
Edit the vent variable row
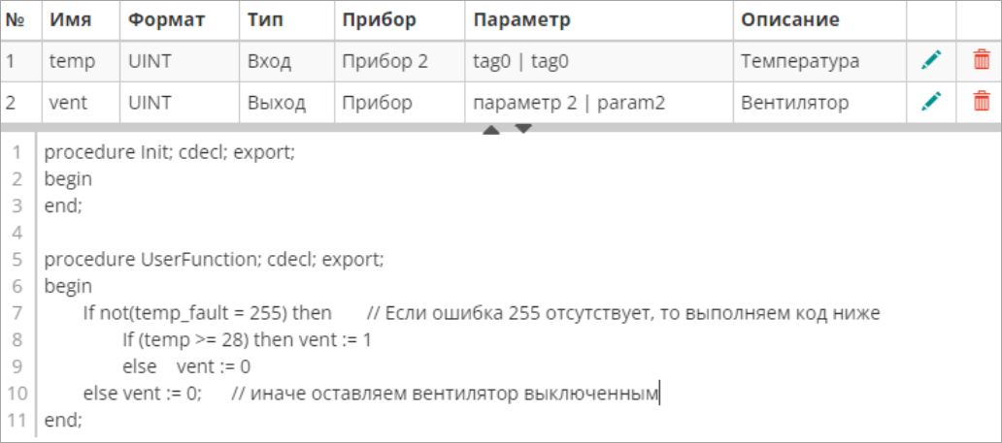point(931,101)
